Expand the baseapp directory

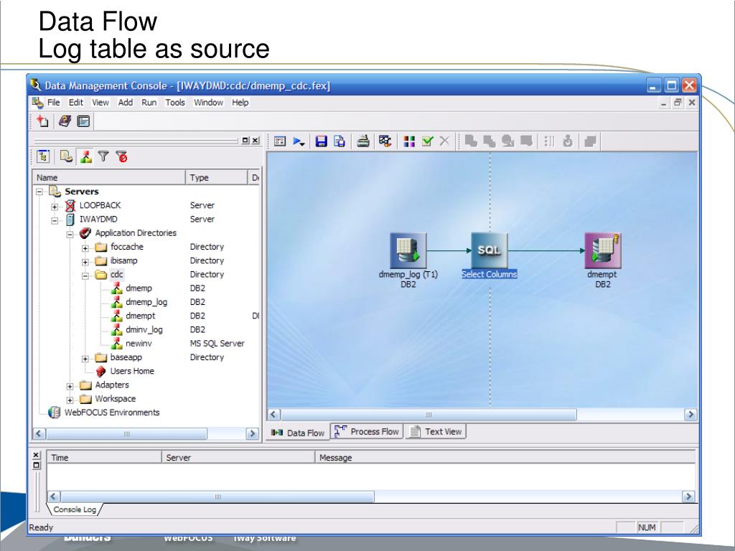click(85, 359)
